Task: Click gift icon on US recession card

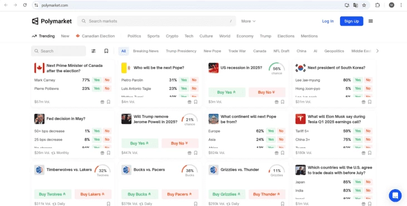Action: [x=277, y=102]
